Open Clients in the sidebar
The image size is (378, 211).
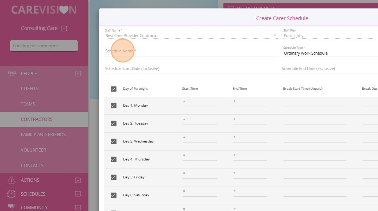click(29, 89)
